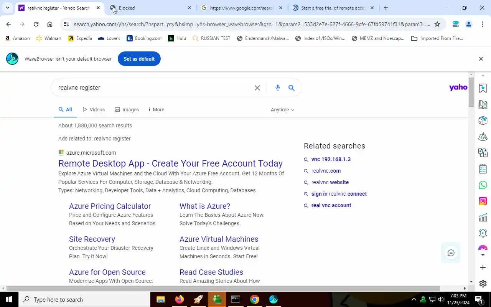Click the chat bubble feedback button
Screen dimensions: 491x307
(x=451, y=253)
